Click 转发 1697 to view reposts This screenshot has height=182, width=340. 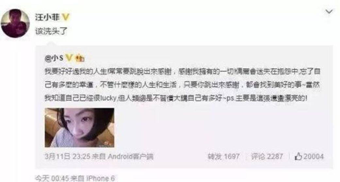pyautogui.click(x=224, y=156)
